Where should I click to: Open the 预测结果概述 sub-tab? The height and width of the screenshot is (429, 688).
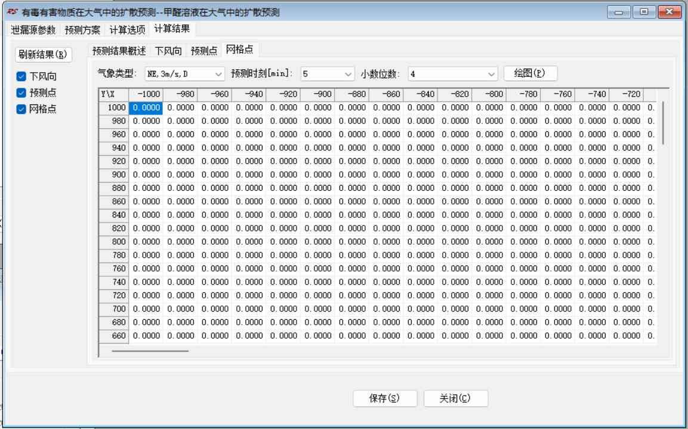[119, 51]
